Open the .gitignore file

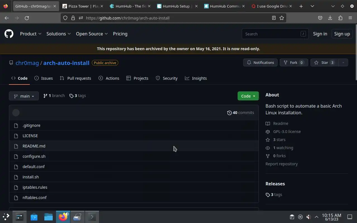tap(32, 125)
